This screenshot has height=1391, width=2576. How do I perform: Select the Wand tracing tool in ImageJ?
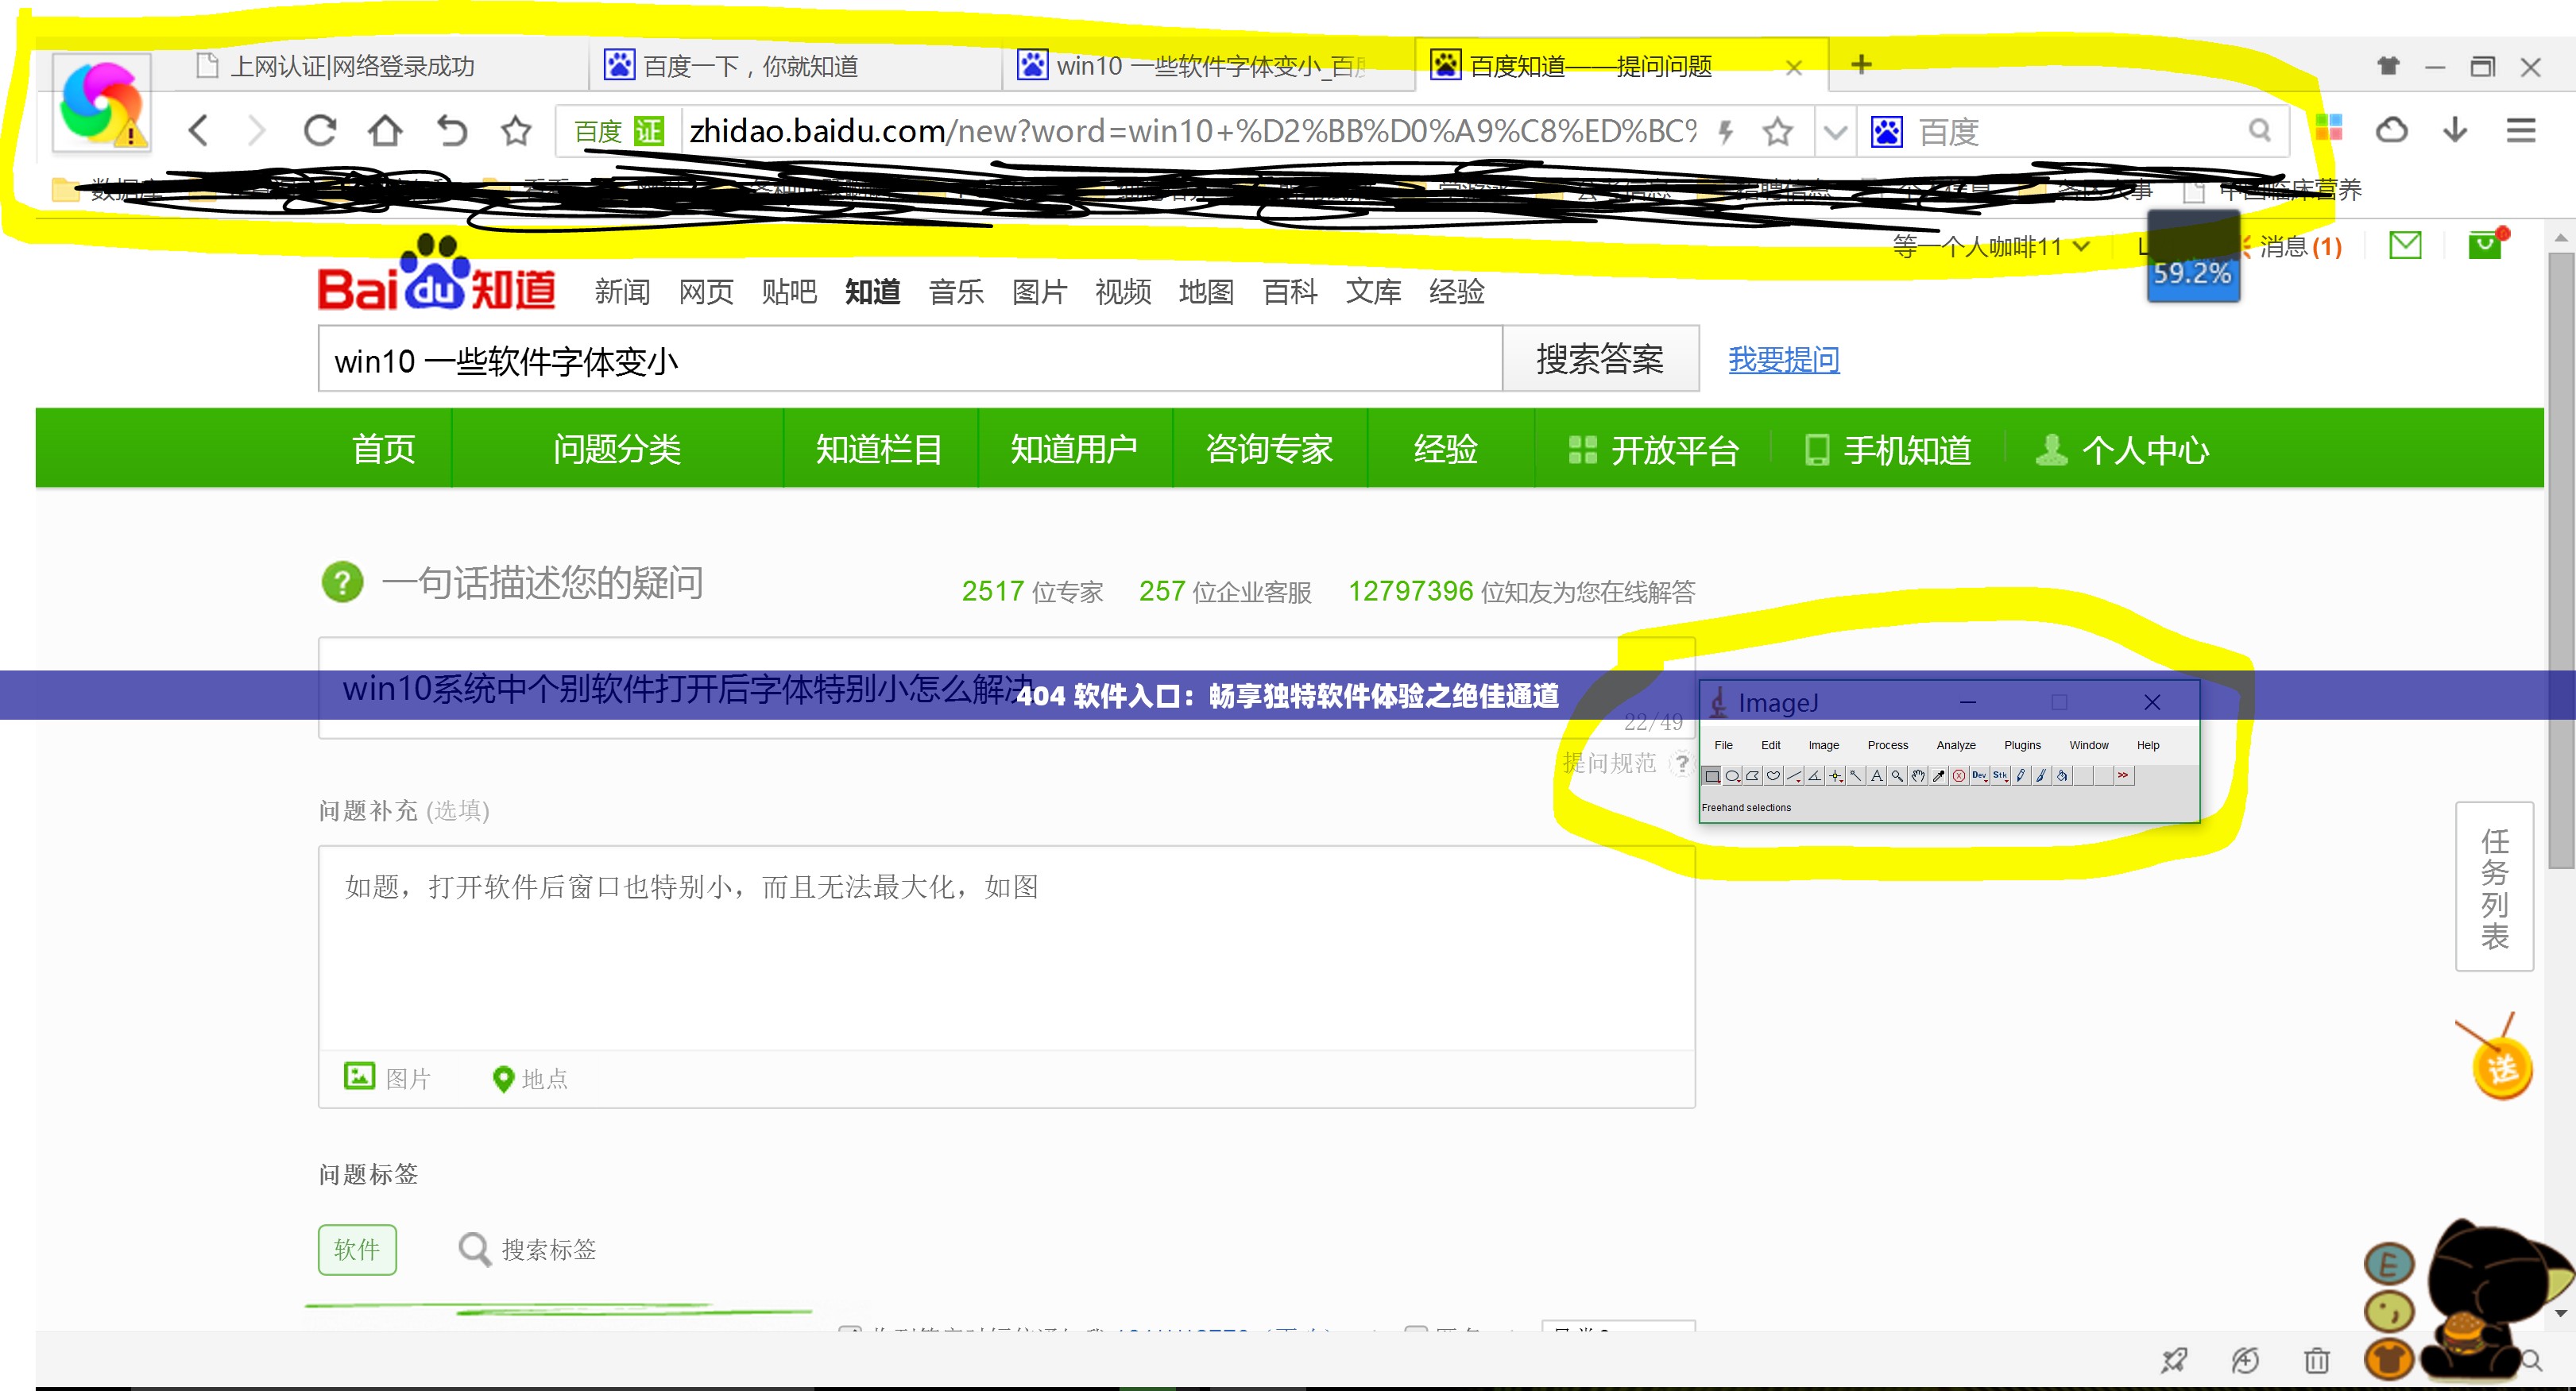point(1857,776)
